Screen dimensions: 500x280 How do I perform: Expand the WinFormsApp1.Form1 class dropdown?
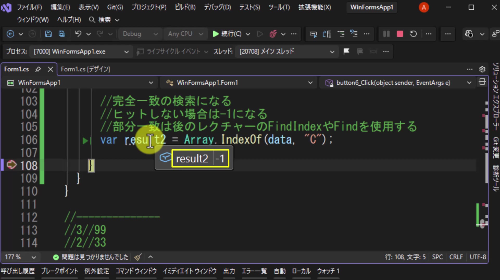pyautogui.click(x=238, y=83)
